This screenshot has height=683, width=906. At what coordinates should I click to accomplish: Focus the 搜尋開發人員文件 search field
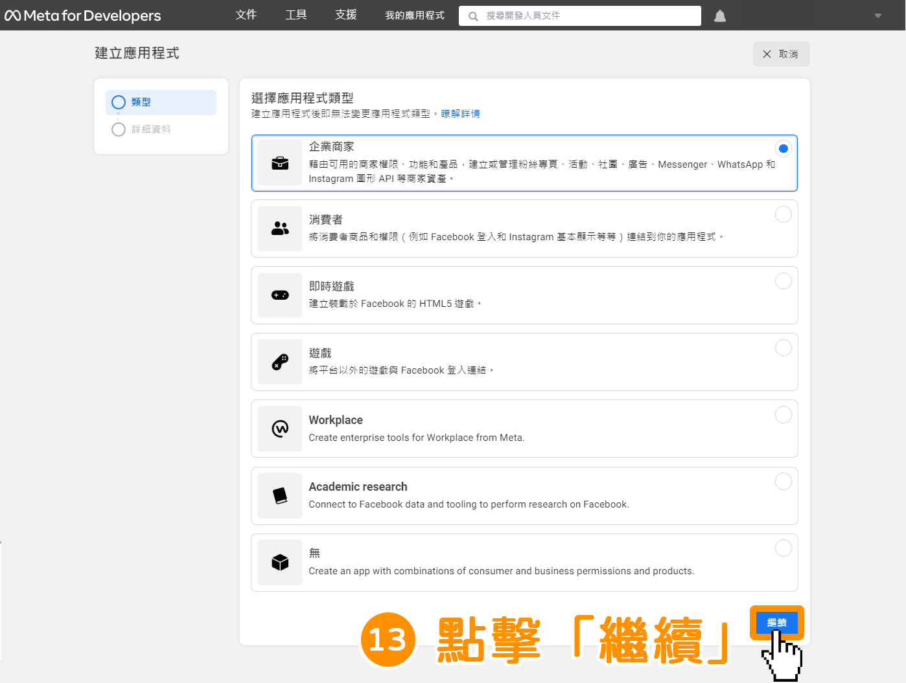coord(580,16)
